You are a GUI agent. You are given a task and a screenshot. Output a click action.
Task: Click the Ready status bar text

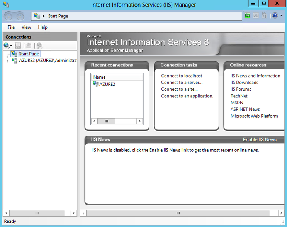point(10,221)
